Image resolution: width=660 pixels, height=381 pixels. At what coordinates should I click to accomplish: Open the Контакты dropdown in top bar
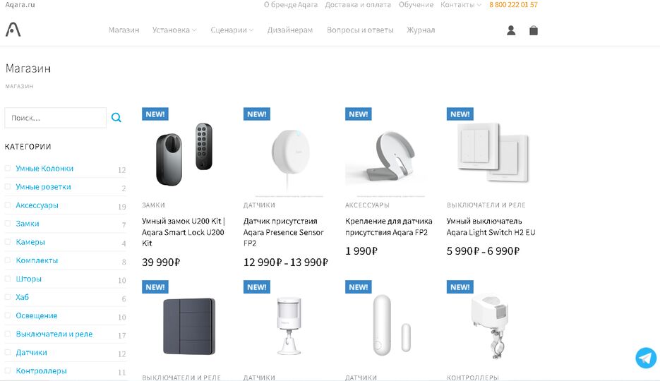coord(460,5)
